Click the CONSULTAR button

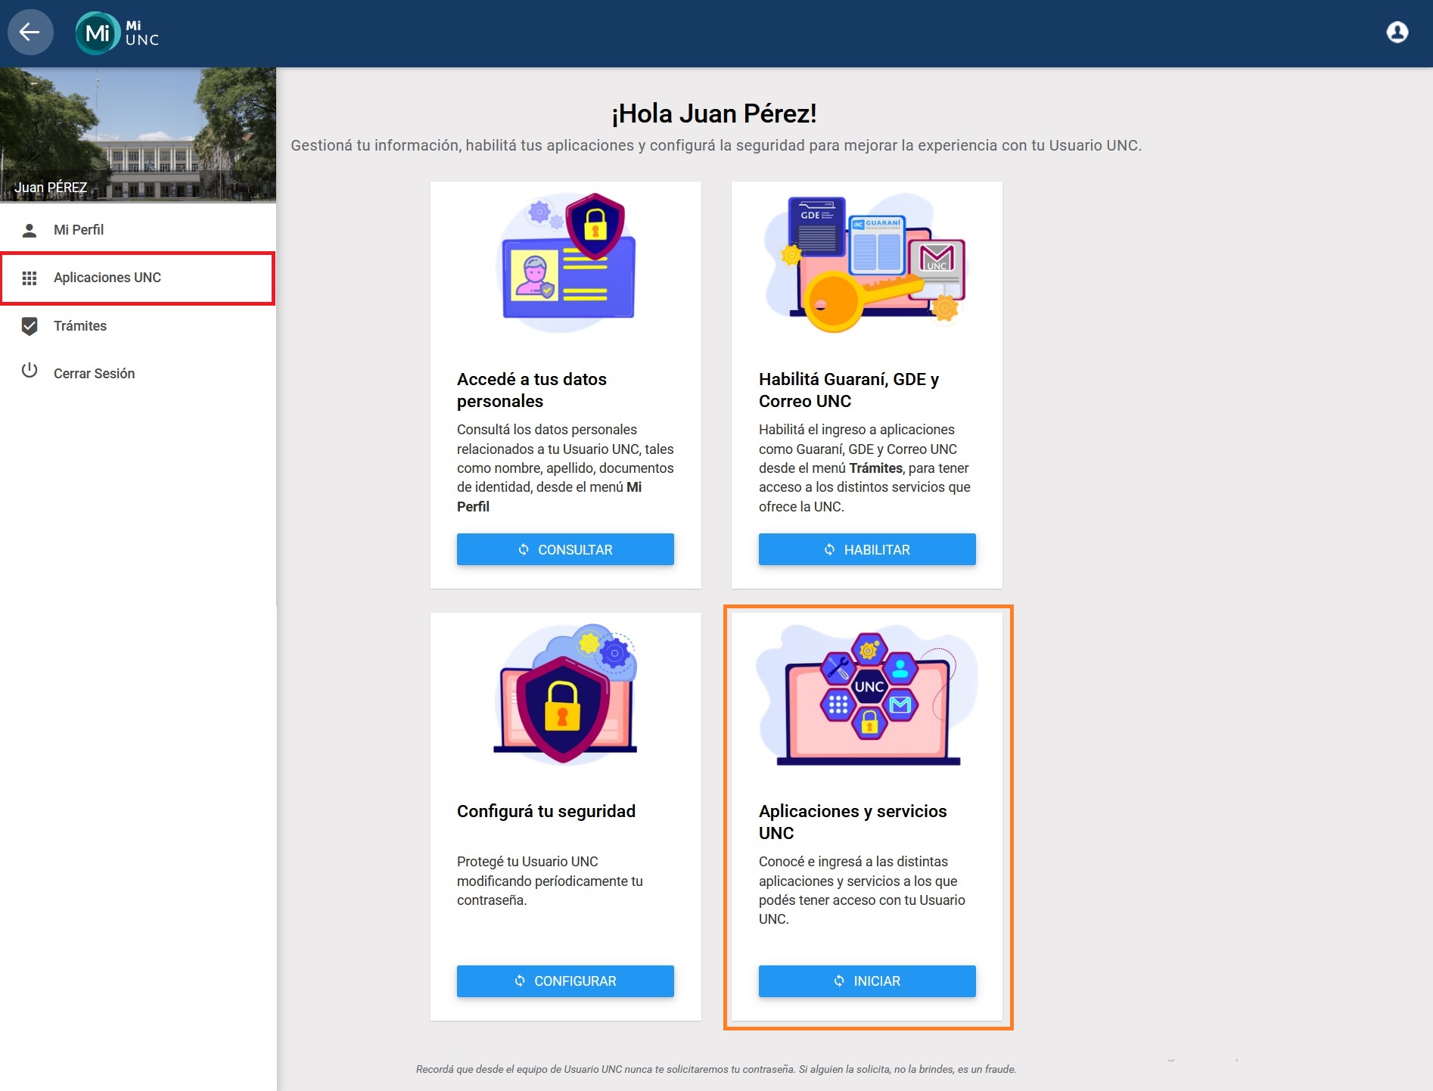click(565, 549)
